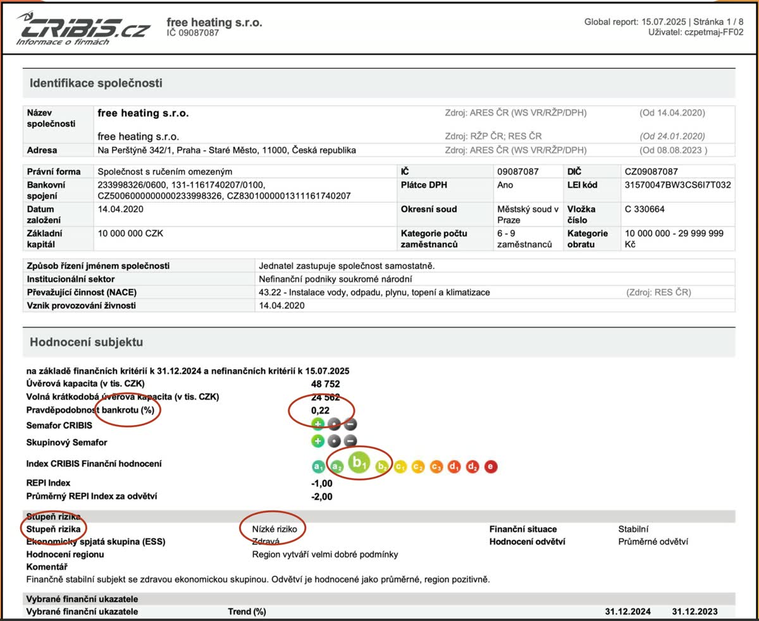Select the red e rating circle
Viewport: 759px width, 621px height.
point(491,467)
